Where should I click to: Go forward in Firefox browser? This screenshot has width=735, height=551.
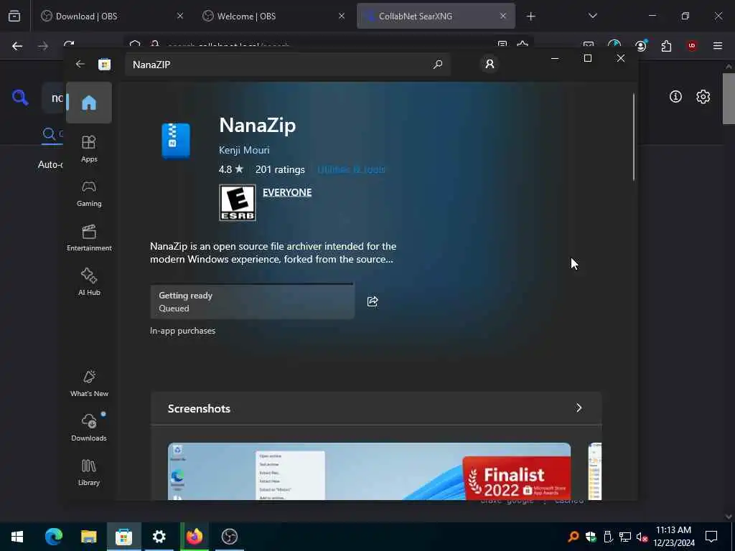(x=42, y=46)
